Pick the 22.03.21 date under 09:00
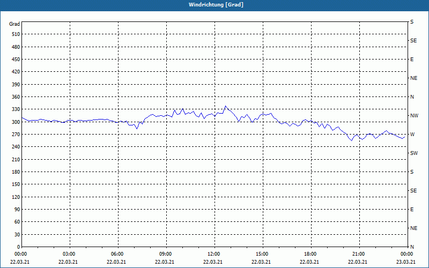 165,262
